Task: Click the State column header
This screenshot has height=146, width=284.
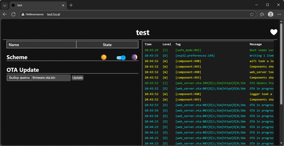Action: (107, 45)
